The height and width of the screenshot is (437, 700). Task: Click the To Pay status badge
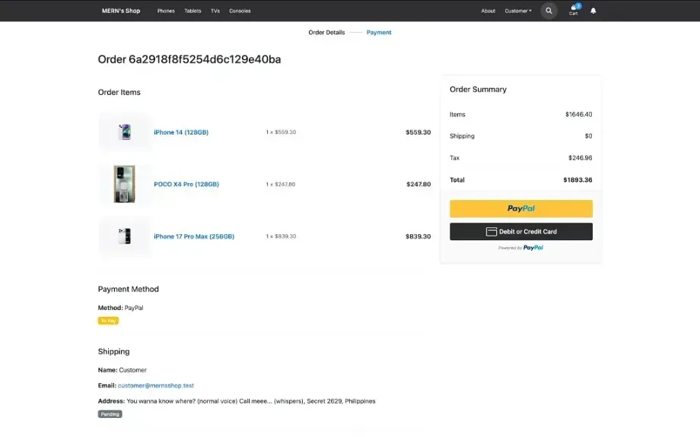pos(109,321)
